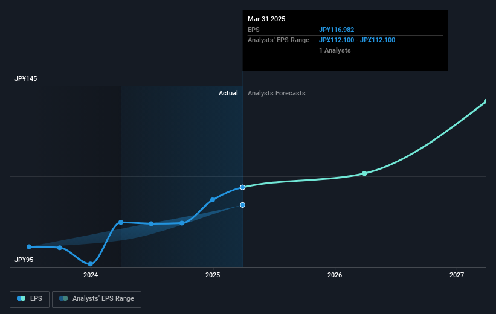
Task: Click the 'Actual' label
Action: tap(228, 93)
